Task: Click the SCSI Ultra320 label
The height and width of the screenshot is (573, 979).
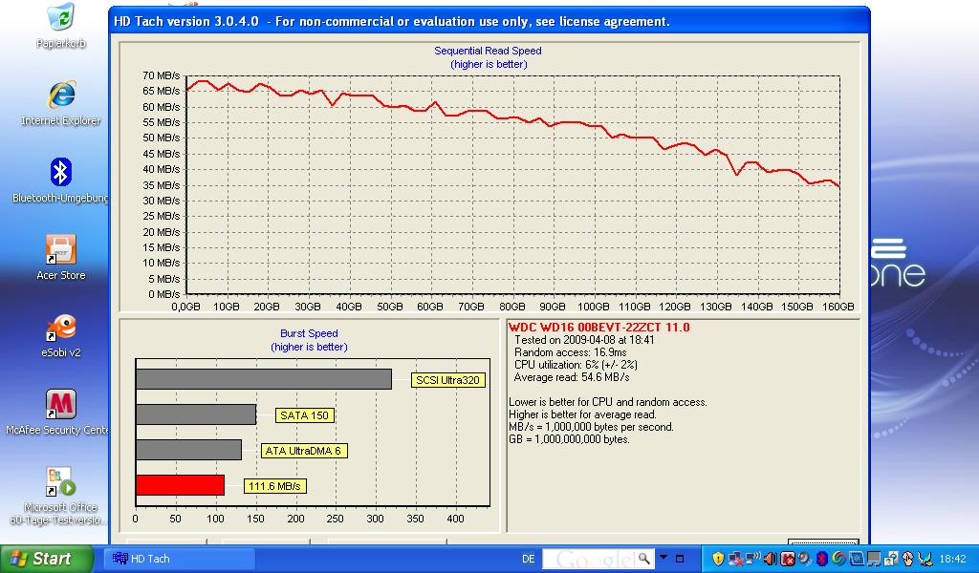Action: coord(447,380)
